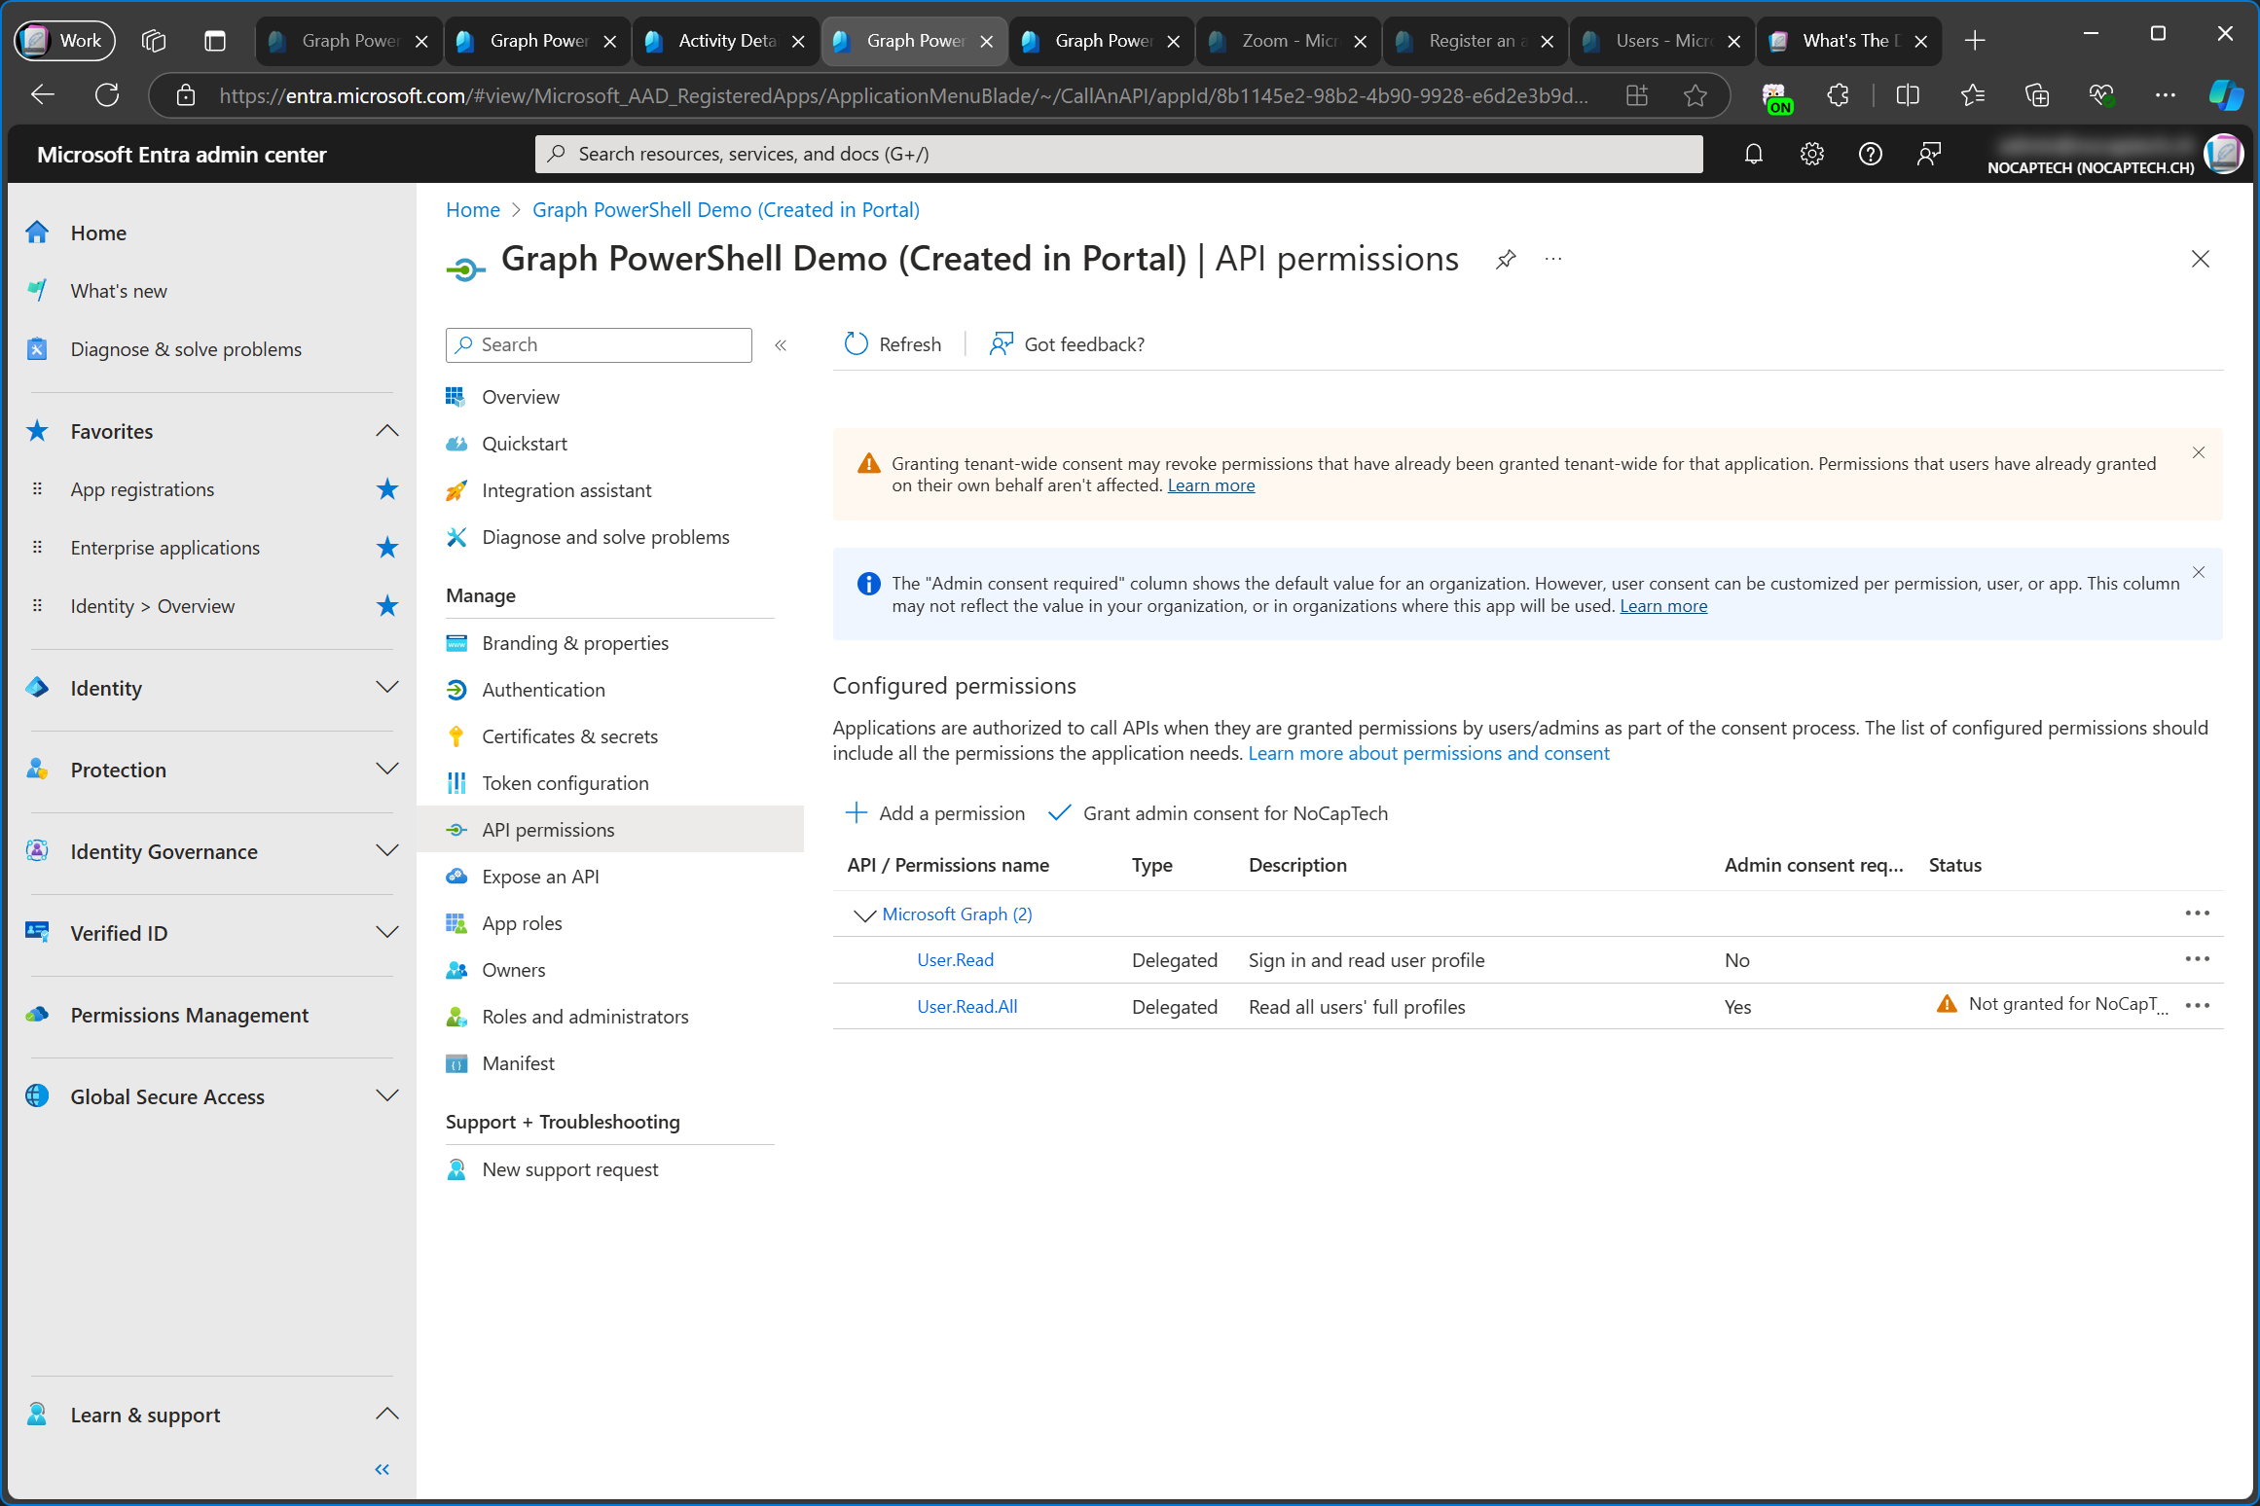Viewport: 2260px width, 1506px height.
Task: Select the Authentication menu item
Action: [541, 688]
